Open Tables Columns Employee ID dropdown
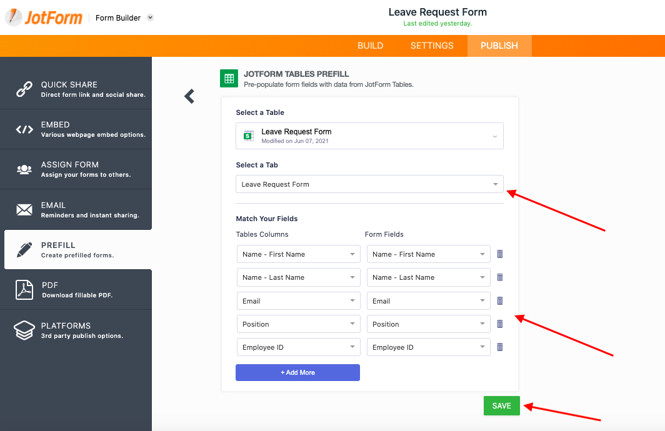665x431 pixels. 299,347
